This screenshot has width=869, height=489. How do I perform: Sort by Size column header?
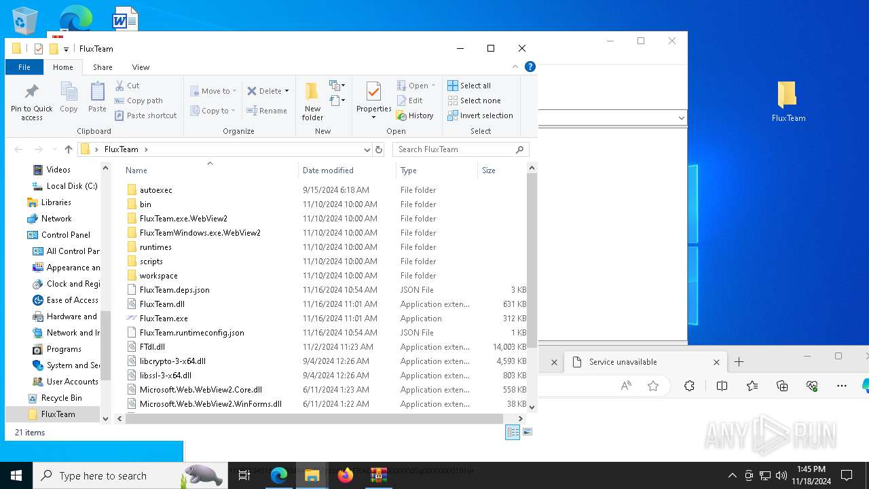(501, 170)
